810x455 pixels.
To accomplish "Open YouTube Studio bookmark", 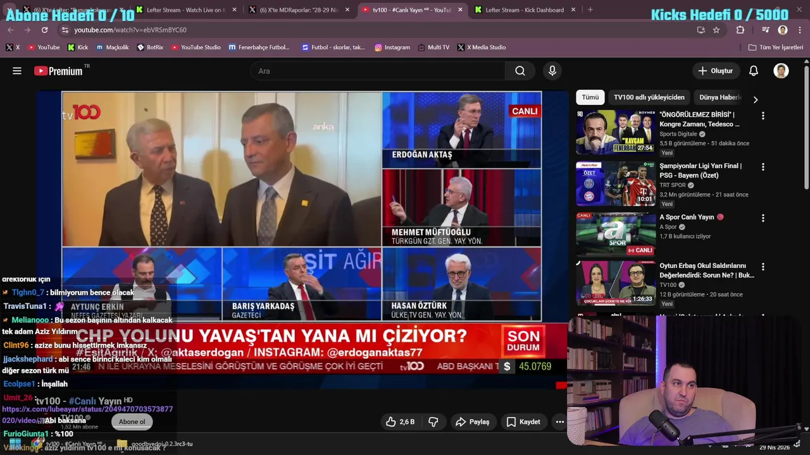I will coord(196,47).
